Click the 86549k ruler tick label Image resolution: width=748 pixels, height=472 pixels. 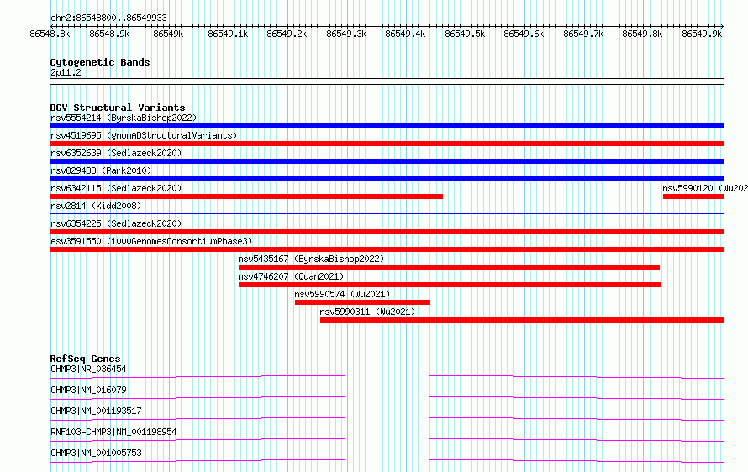click(x=168, y=34)
